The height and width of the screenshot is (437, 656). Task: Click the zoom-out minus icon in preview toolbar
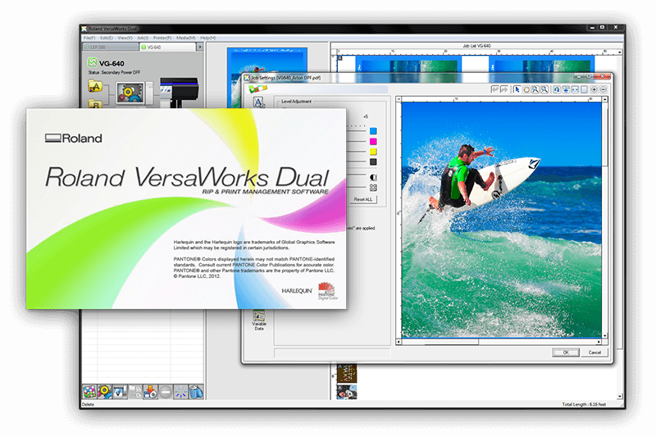pyautogui.click(x=604, y=89)
